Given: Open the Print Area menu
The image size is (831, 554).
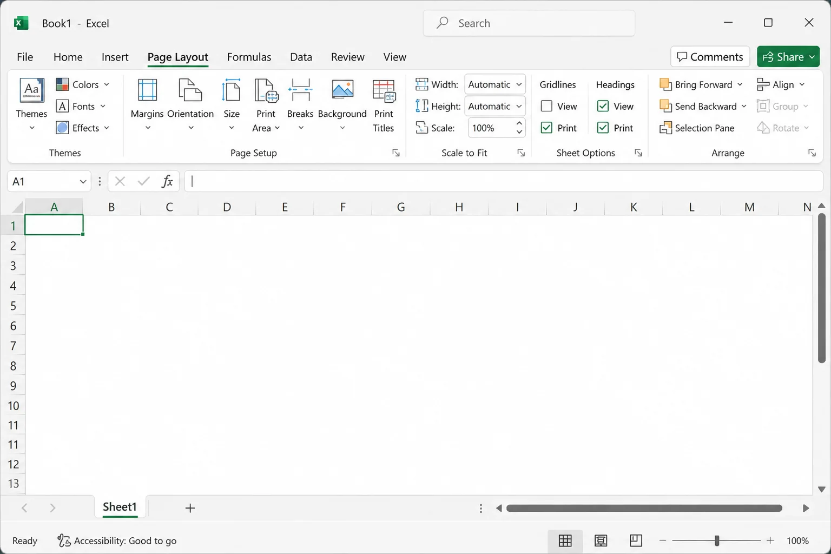Looking at the screenshot, I should click(x=266, y=105).
